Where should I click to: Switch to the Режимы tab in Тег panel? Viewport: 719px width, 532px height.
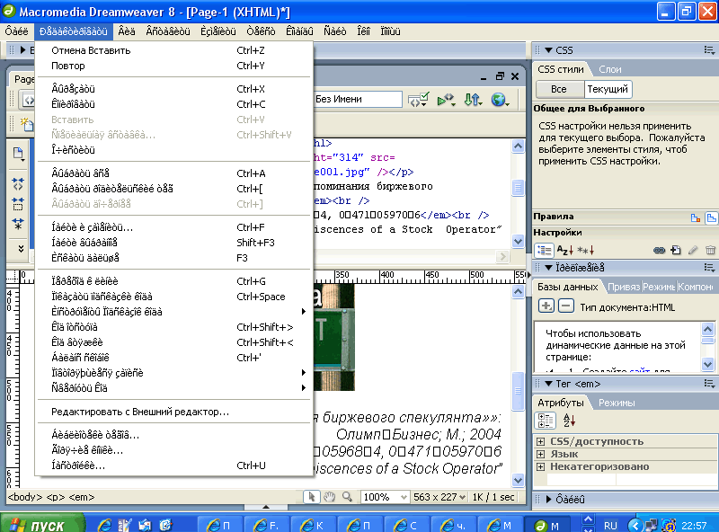[x=617, y=403]
